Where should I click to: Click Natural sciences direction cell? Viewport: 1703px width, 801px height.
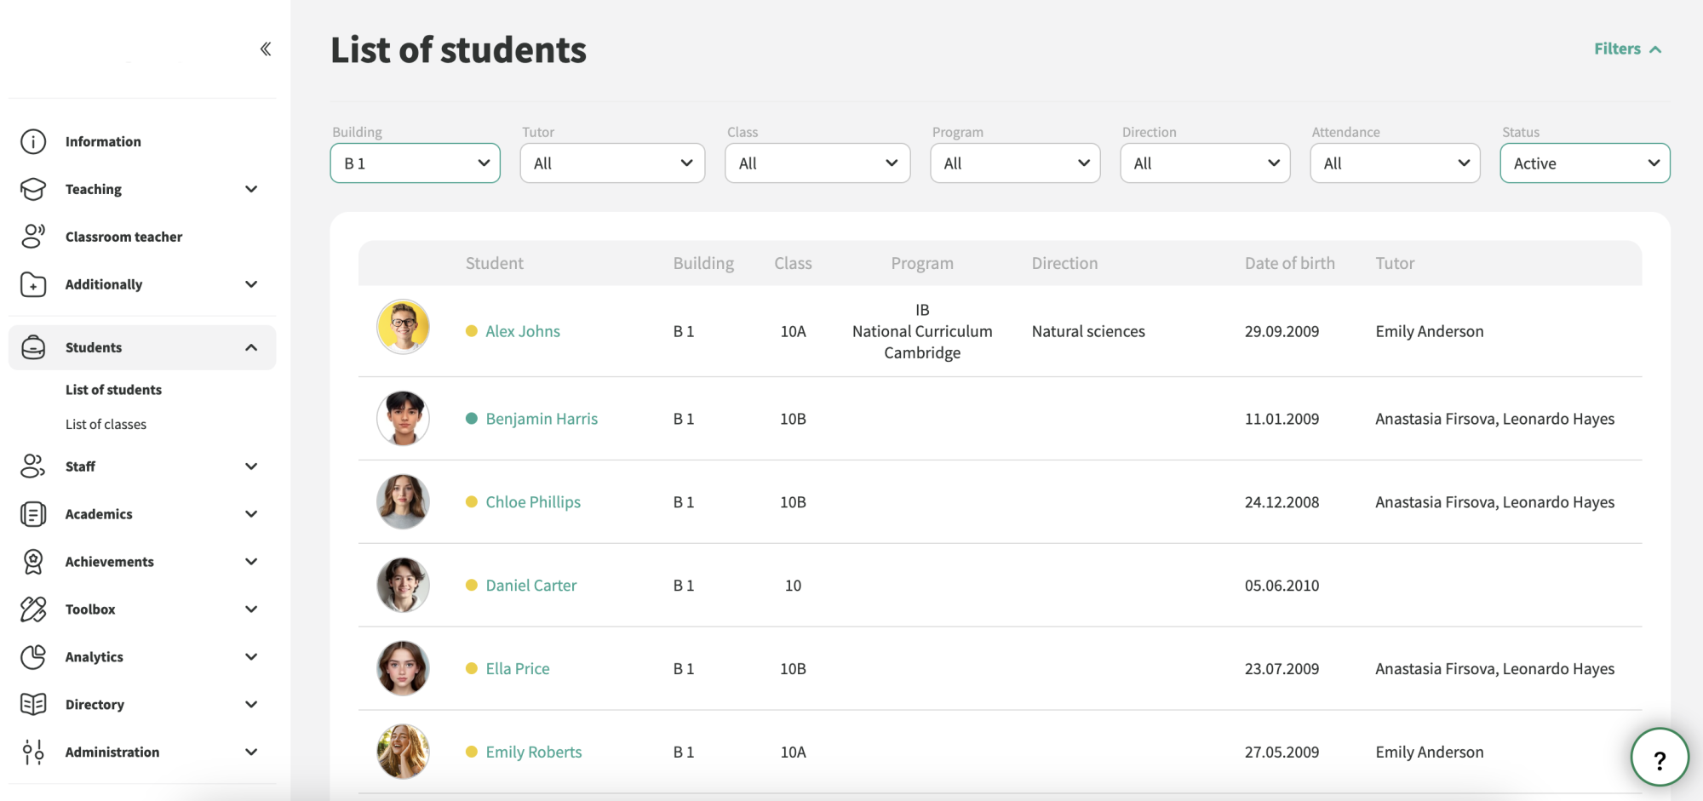click(x=1088, y=331)
